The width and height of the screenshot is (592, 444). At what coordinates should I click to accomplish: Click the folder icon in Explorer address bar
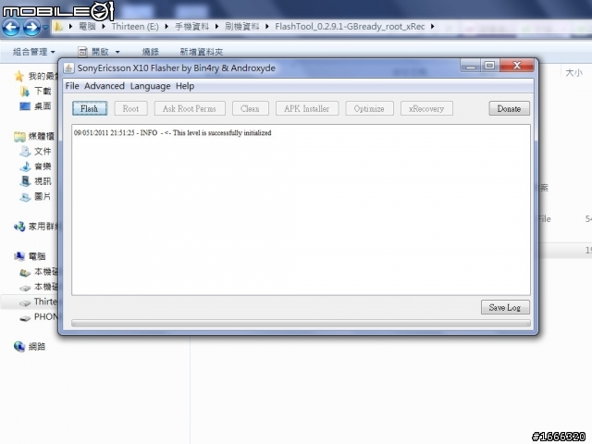click(x=57, y=27)
